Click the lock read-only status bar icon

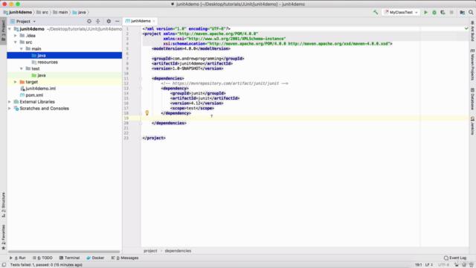pos(457,265)
